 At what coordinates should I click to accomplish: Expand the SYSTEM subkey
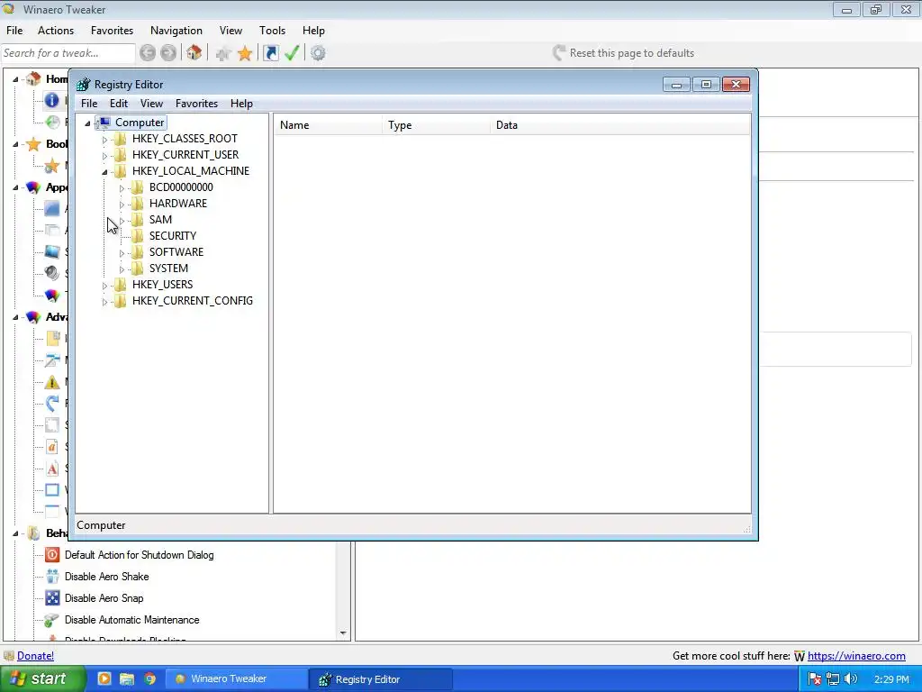pyautogui.click(x=122, y=269)
